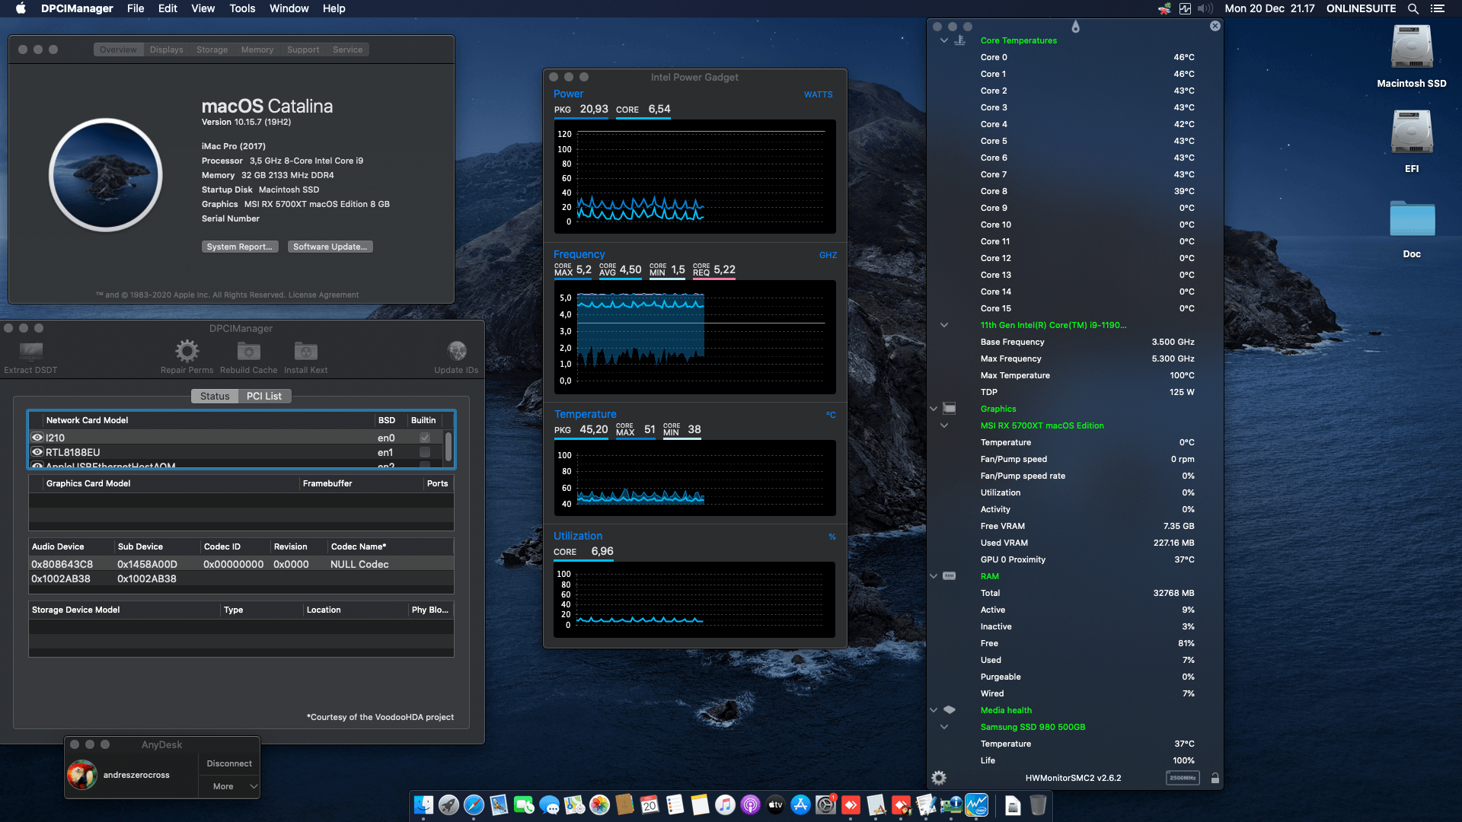This screenshot has width=1462, height=822.
Task: Collapse the Media health section
Action: (934, 710)
